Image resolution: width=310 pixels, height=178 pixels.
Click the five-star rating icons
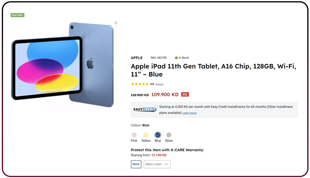pos(140,84)
